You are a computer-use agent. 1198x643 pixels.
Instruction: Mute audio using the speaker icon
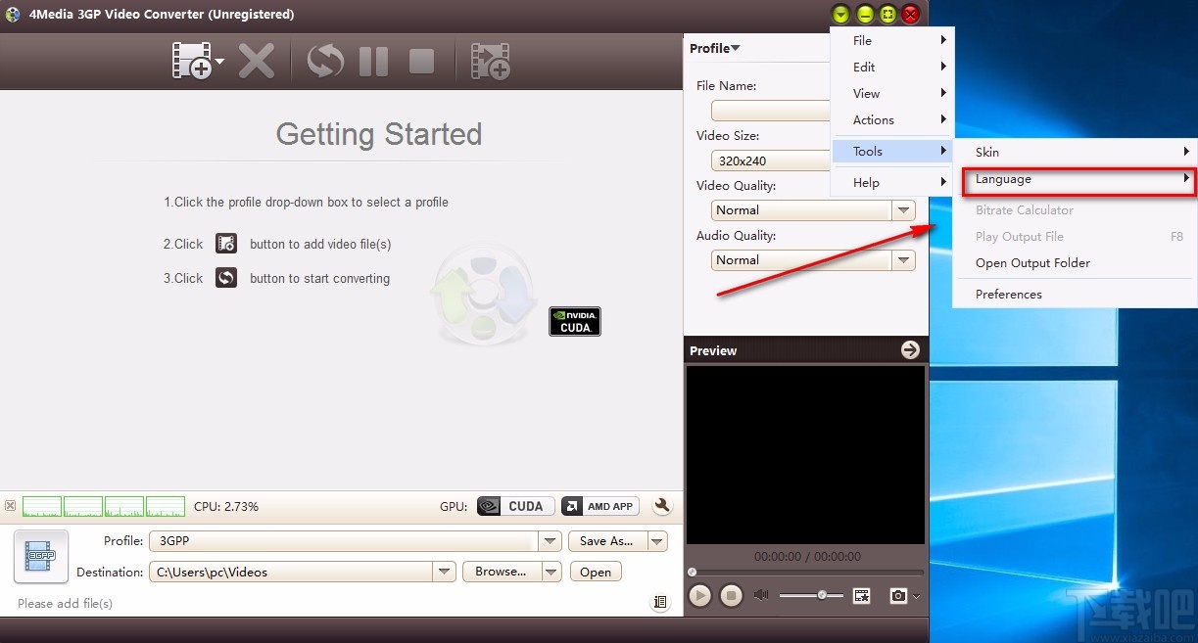pyautogui.click(x=761, y=595)
